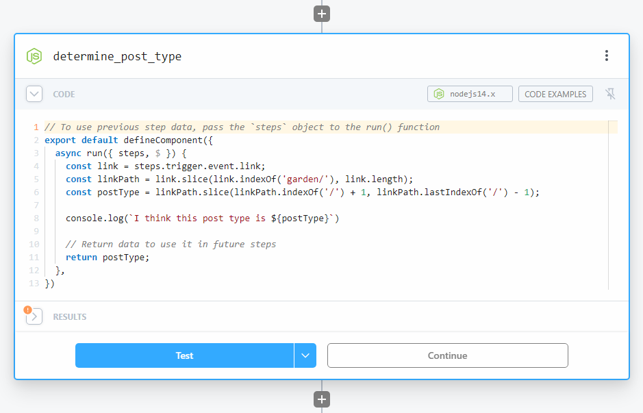Click the CODE section label
Image resolution: width=643 pixels, height=413 pixels.
pos(64,95)
